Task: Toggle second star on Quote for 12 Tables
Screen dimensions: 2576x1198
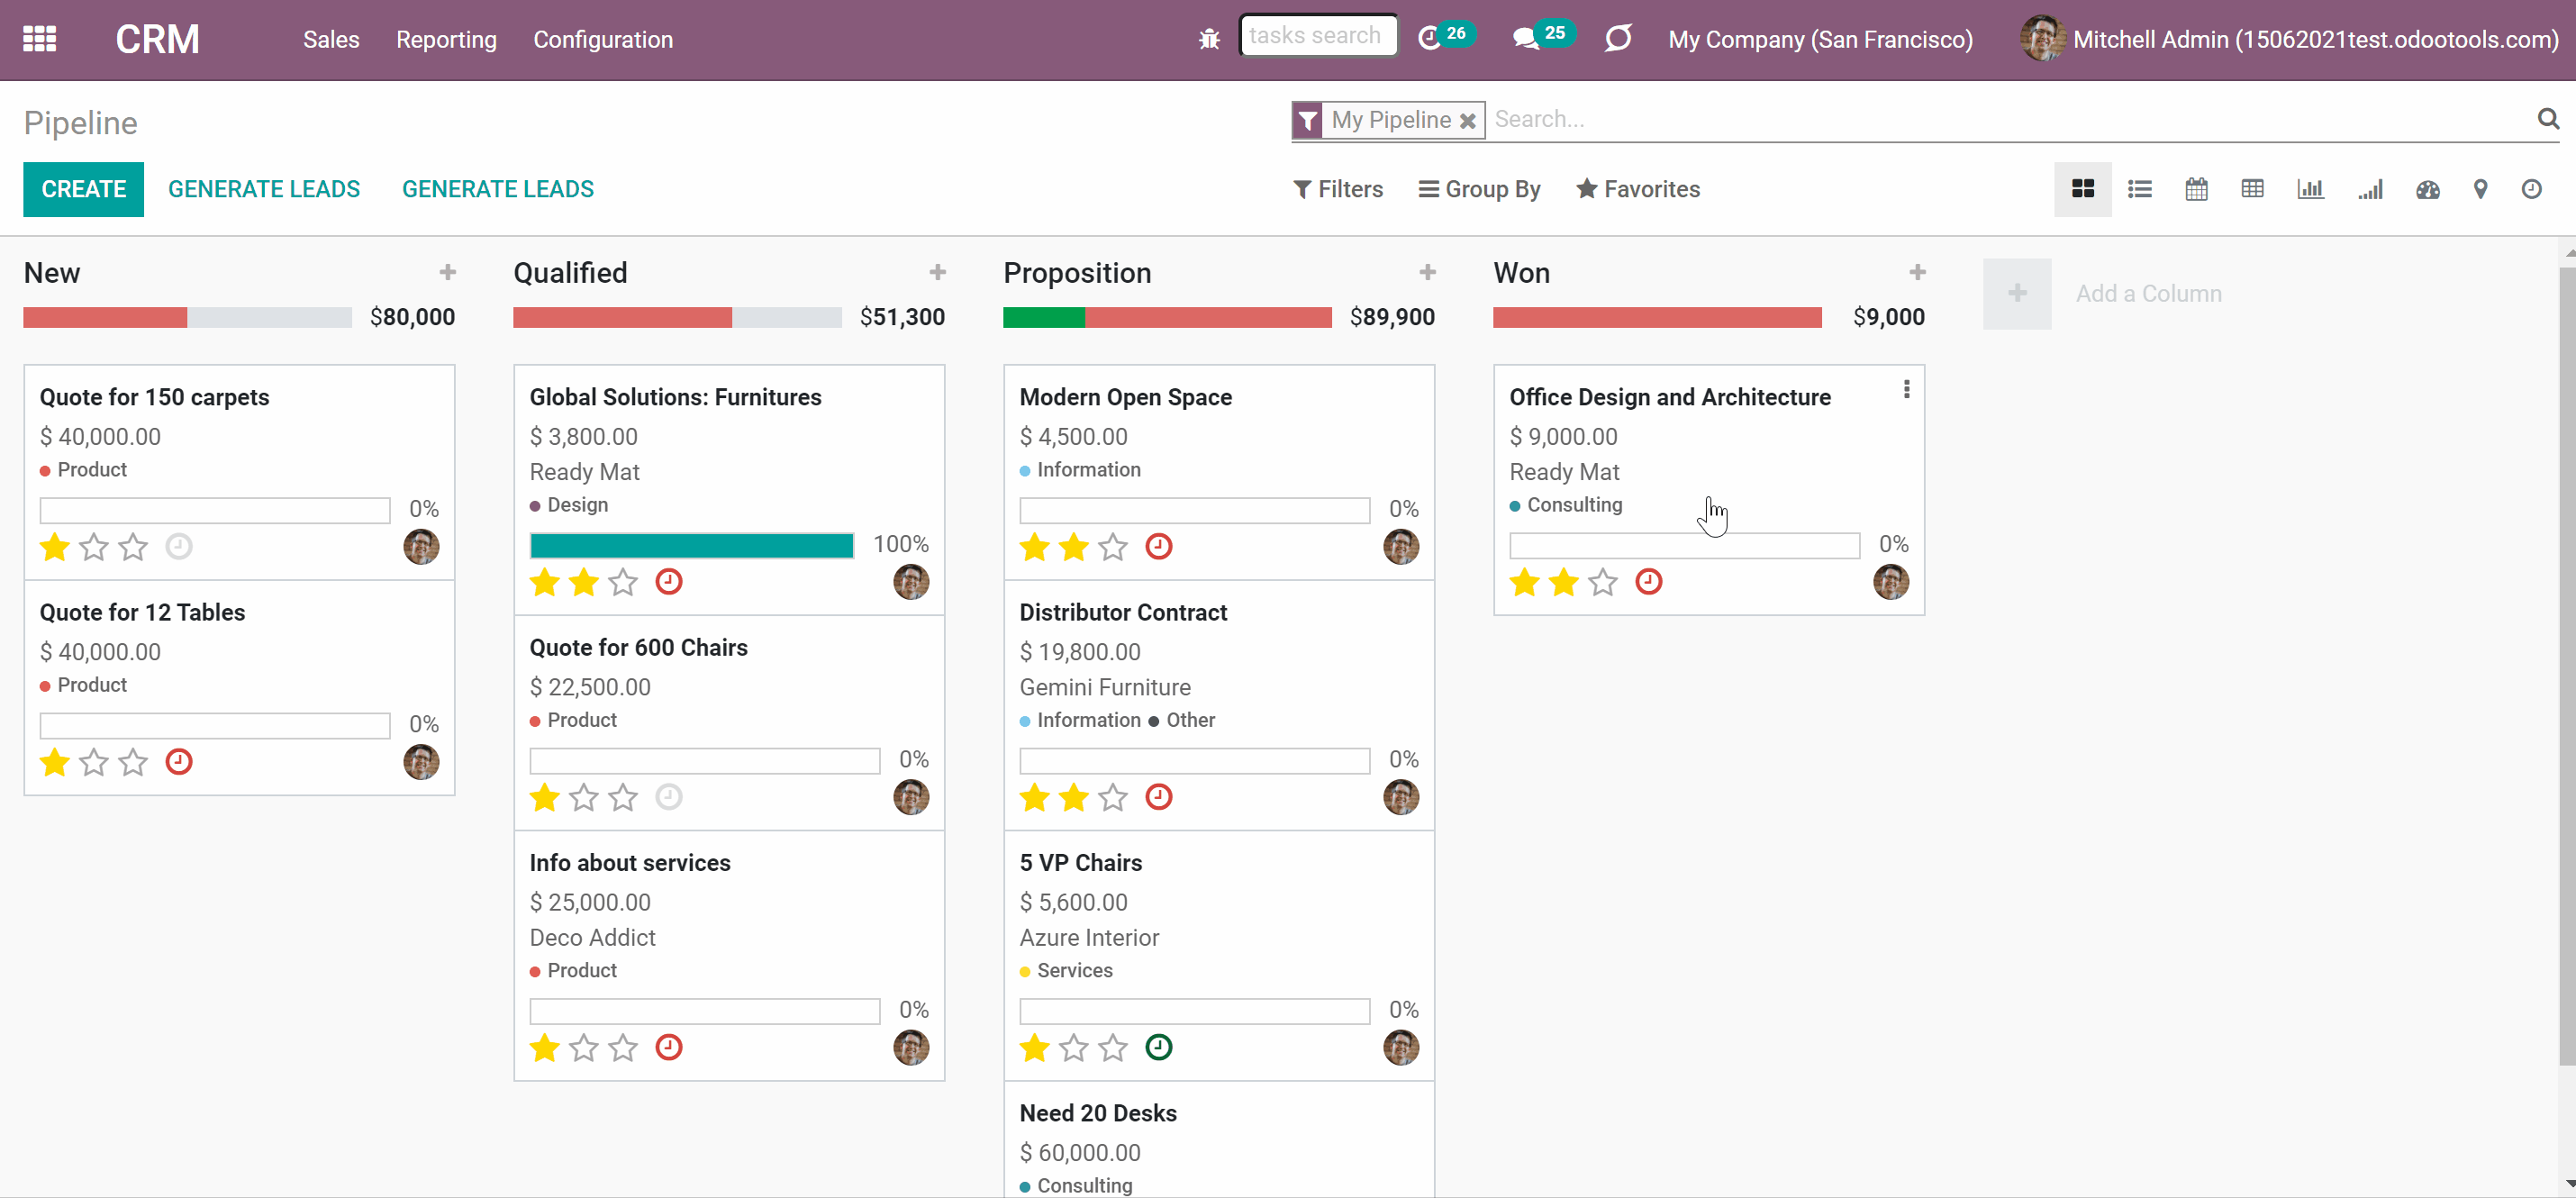Action: pos(94,762)
